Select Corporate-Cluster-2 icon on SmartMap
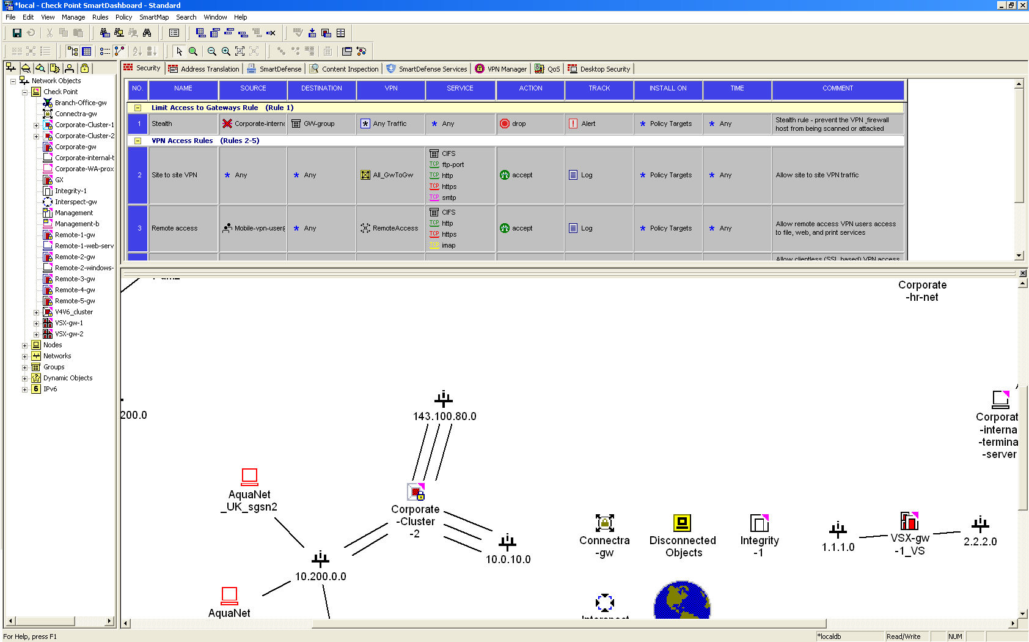The width and height of the screenshot is (1029, 642). coord(416,492)
